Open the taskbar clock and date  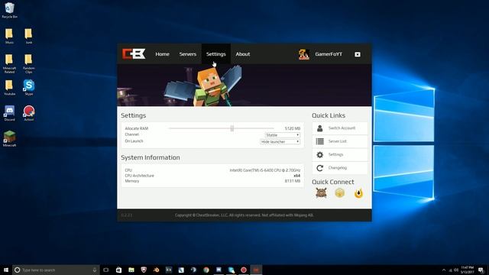(x=467, y=270)
